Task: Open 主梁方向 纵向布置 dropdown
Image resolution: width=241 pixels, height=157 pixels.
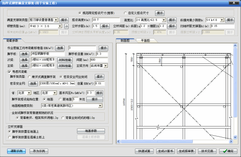Action: coord(106,66)
